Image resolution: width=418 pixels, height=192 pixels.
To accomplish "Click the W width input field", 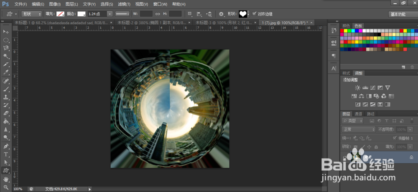I will pyautogui.click(x=145, y=14).
